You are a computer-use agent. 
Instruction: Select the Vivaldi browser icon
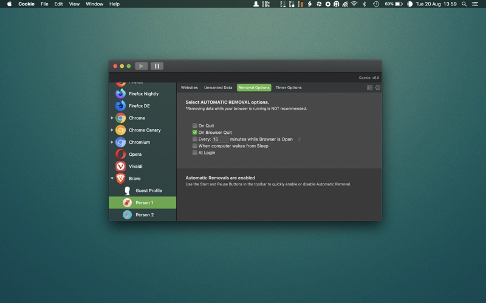coord(121,167)
